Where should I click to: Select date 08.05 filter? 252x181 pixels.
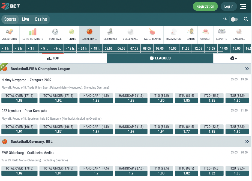(147, 48)
